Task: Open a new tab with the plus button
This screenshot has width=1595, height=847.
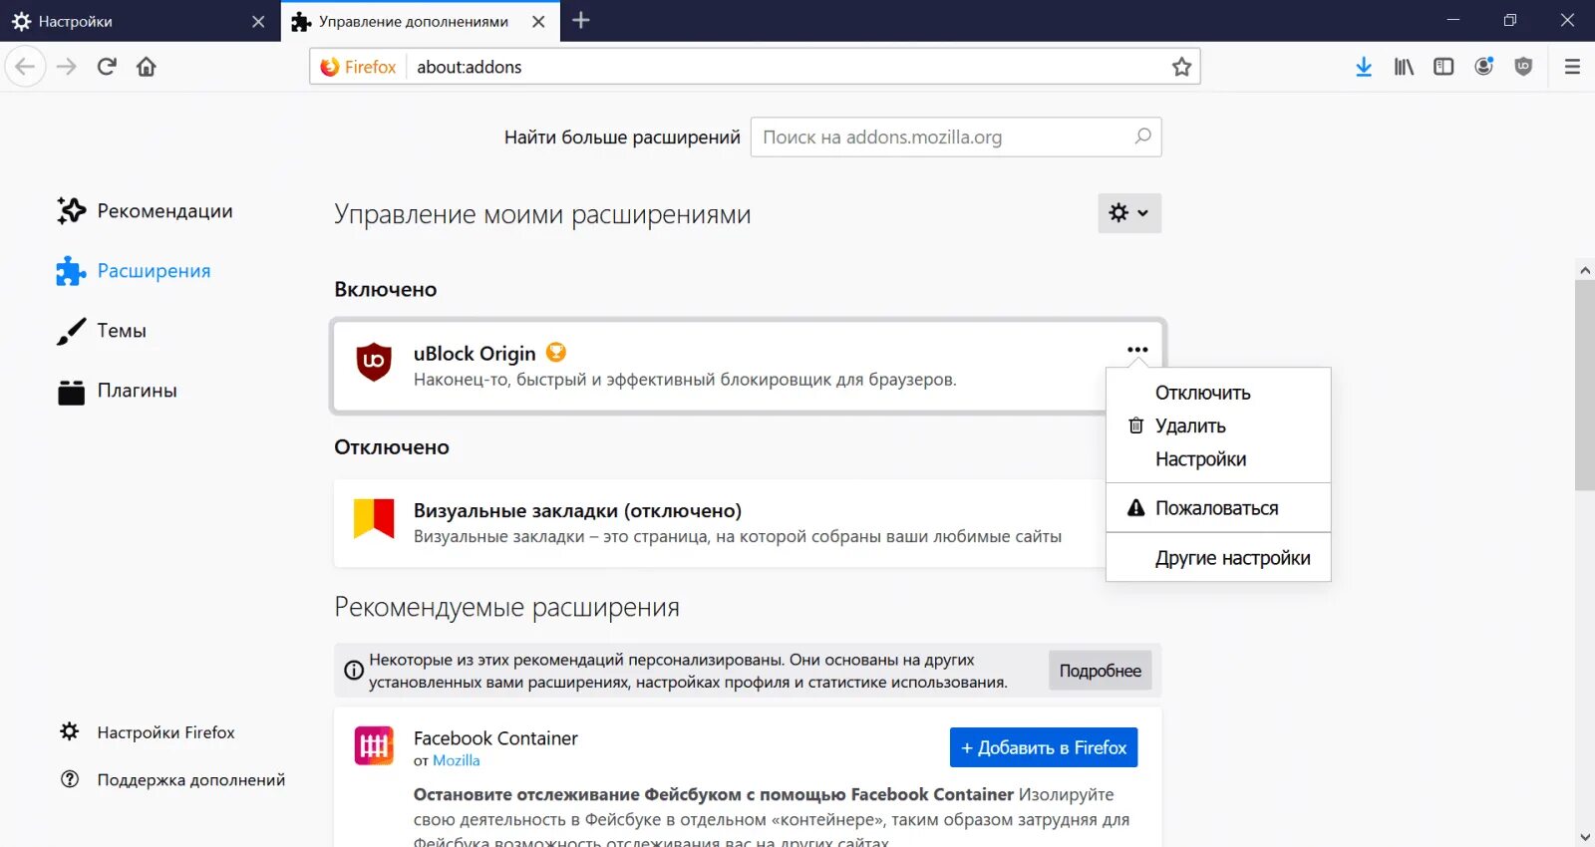Action: [581, 21]
